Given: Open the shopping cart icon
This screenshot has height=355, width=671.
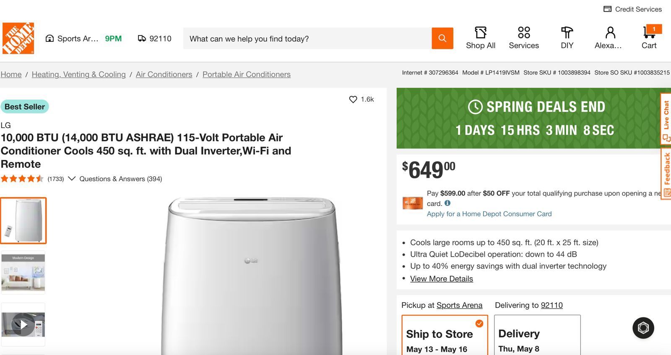Looking at the screenshot, I should click(x=649, y=38).
